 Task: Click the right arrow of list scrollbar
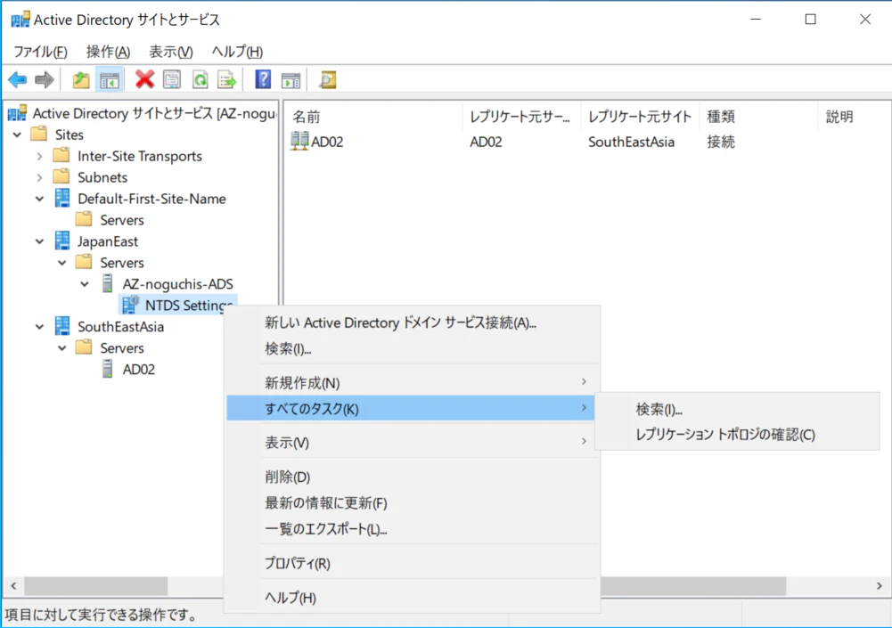click(x=879, y=585)
